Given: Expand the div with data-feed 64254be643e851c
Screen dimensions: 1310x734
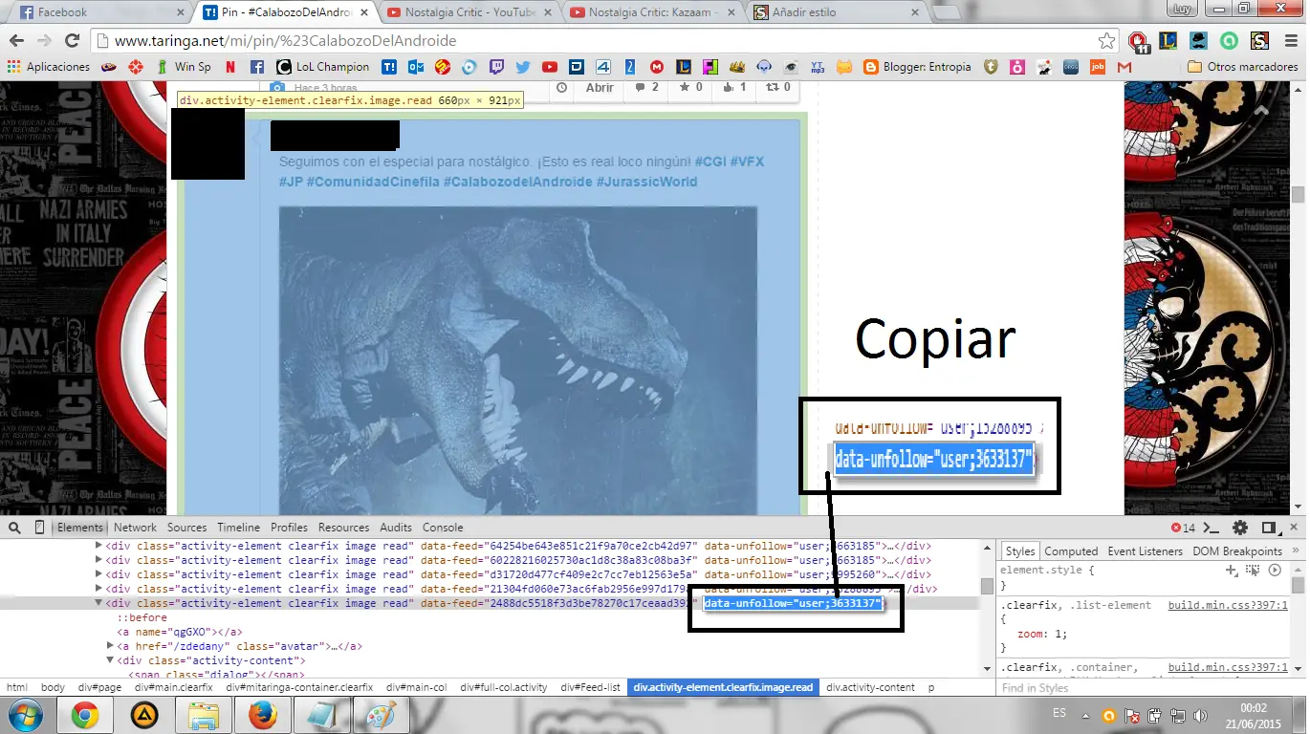Looking at the screenshot, I should tap(98, 546).
